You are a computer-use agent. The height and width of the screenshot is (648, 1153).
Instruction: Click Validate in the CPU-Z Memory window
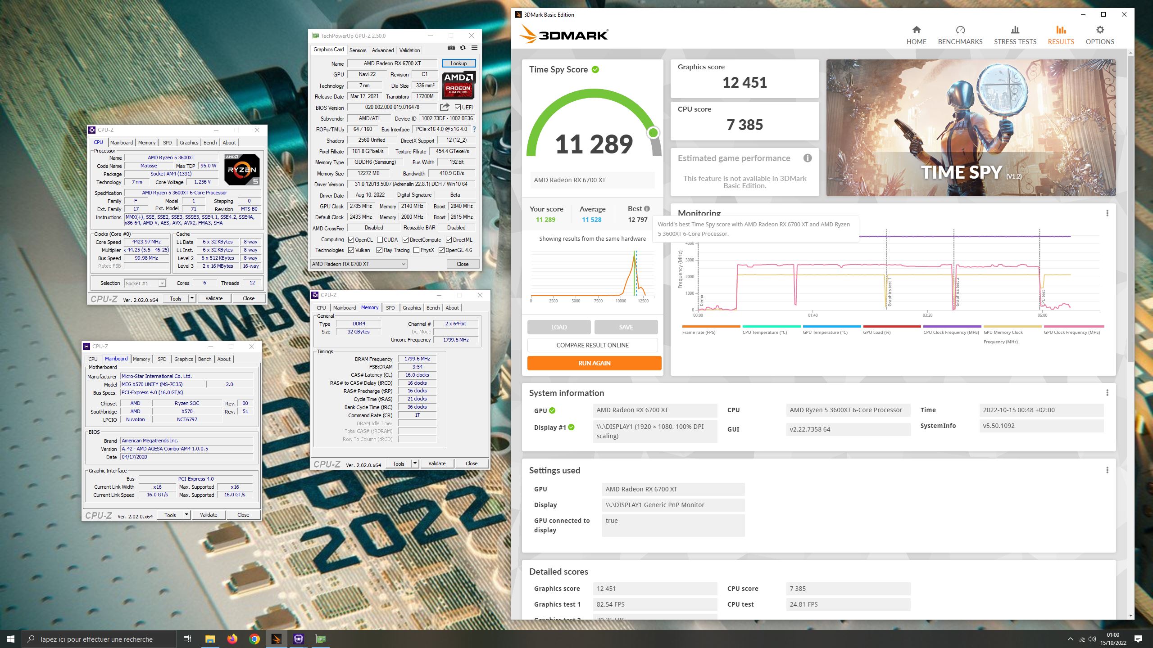point(436,463)
